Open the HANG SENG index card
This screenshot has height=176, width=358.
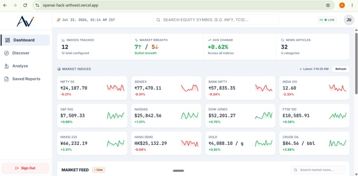point(166,144)
